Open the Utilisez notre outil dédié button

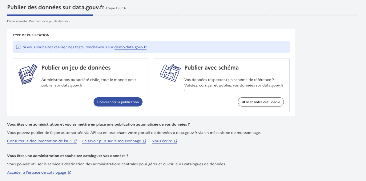pyautogui.click(x=261, y=102)
